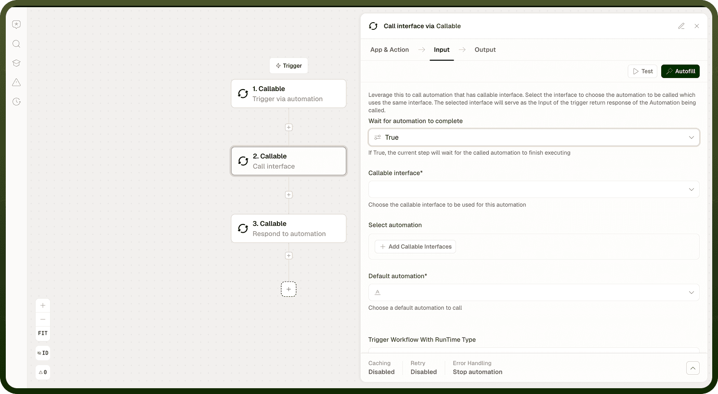Image resolution: width=718 pixels, height=394 pixels.
Task: Select step 1 Callable Trigger via automation
Action: click(x=288, y=93)
